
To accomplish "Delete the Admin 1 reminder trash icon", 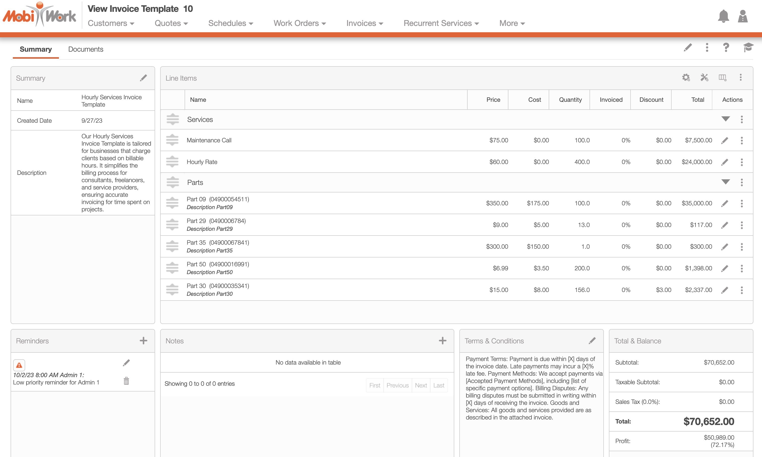I will [126, 381].
